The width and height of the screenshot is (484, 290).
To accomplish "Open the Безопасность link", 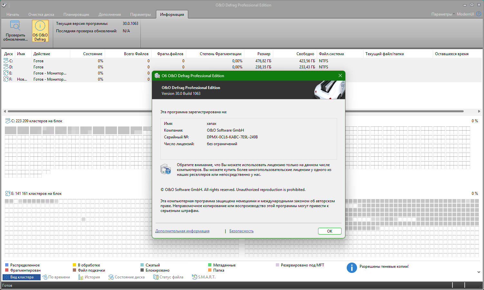I will pos(241,231).
